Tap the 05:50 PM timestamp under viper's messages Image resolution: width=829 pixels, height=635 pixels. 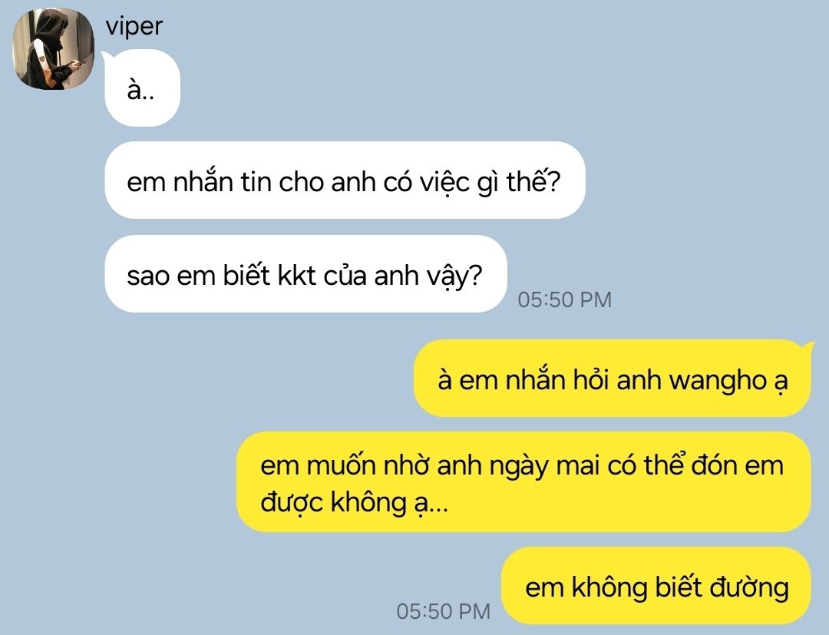(x=565, y=299)
